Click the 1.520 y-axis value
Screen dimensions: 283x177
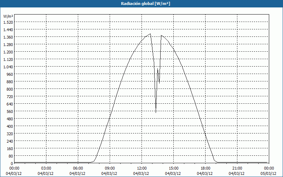point(8,22)
